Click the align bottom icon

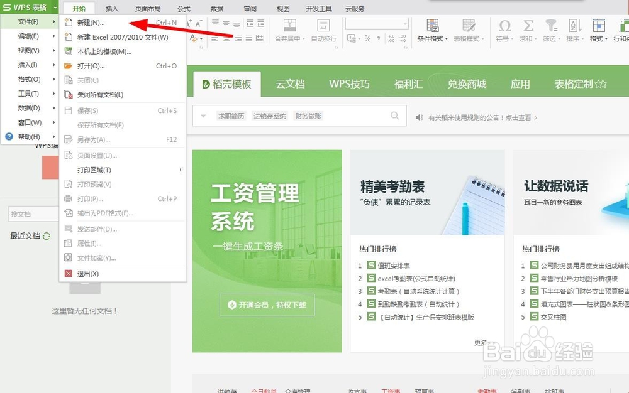tap(237, 24)
